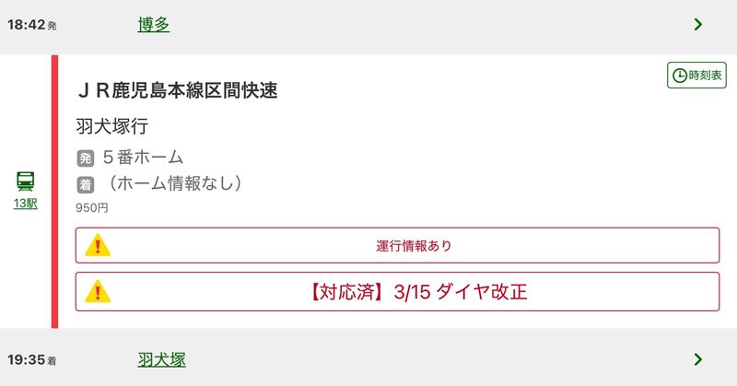The image size is (737, 386).
Task: Click the 着 arrival platform badge
Action: pyautogui.click(x=86, y=185)
